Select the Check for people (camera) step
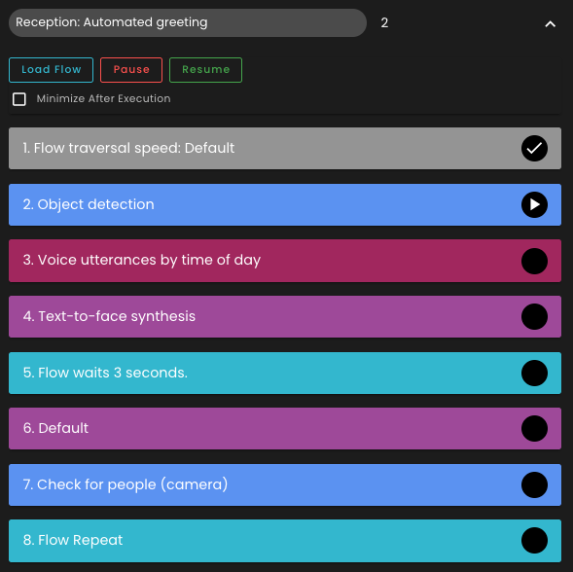The height and width of the screenshot is (572, 573). [285, 484]
